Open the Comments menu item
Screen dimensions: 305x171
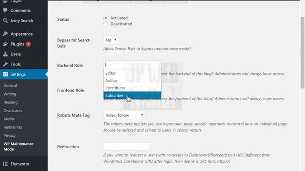24,10
